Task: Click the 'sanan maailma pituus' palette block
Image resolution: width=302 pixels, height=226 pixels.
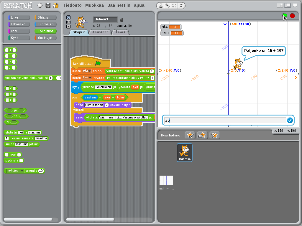Action: pos(22,144)
